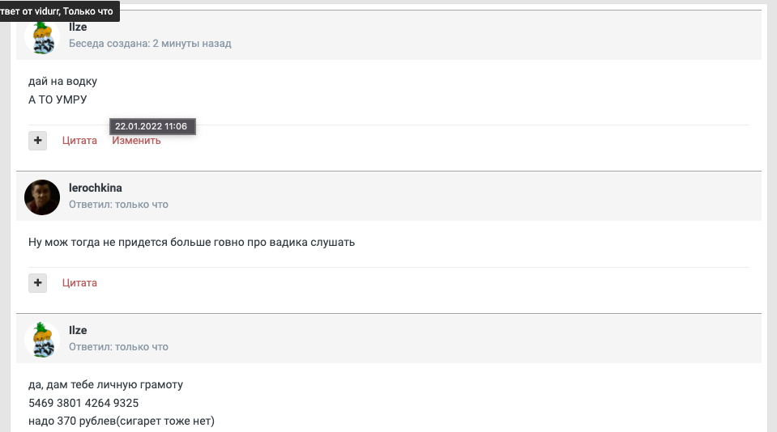Click "Ответил: только что" under lerochkina
This screenshot has height=432, width=777.
point(118,205)
